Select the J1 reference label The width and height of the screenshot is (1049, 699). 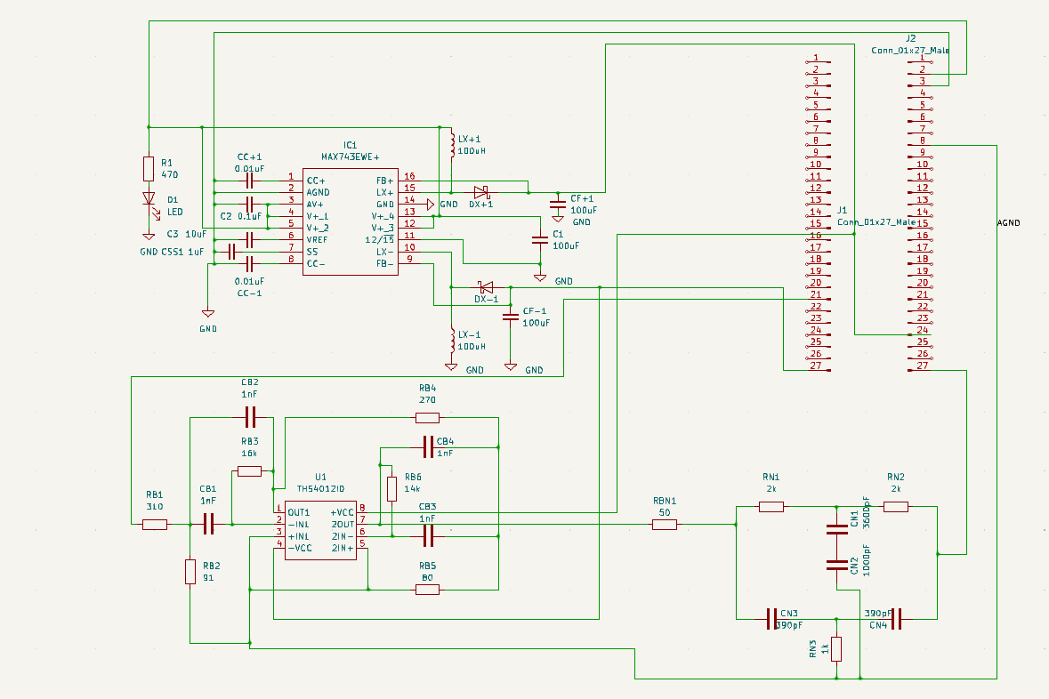(843, 210)
